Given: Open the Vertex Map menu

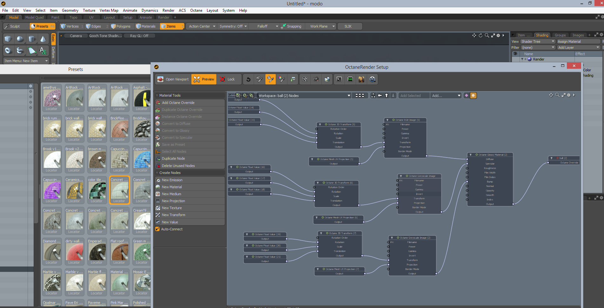Looking at the screenshot, I should tap(109, 10).
